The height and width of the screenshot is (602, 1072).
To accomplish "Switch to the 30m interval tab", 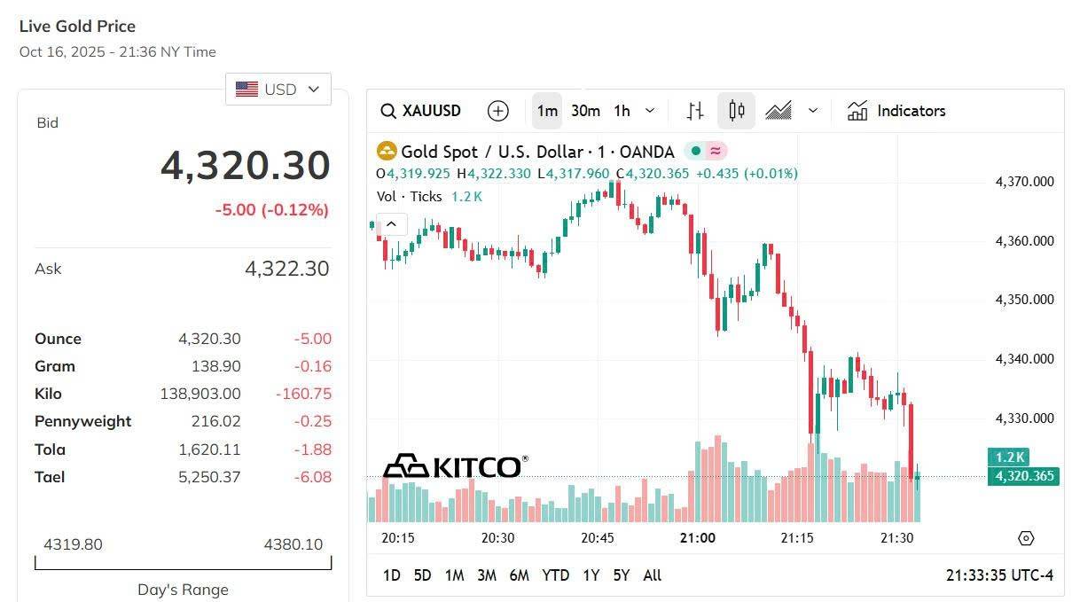I will pos(585,110).
